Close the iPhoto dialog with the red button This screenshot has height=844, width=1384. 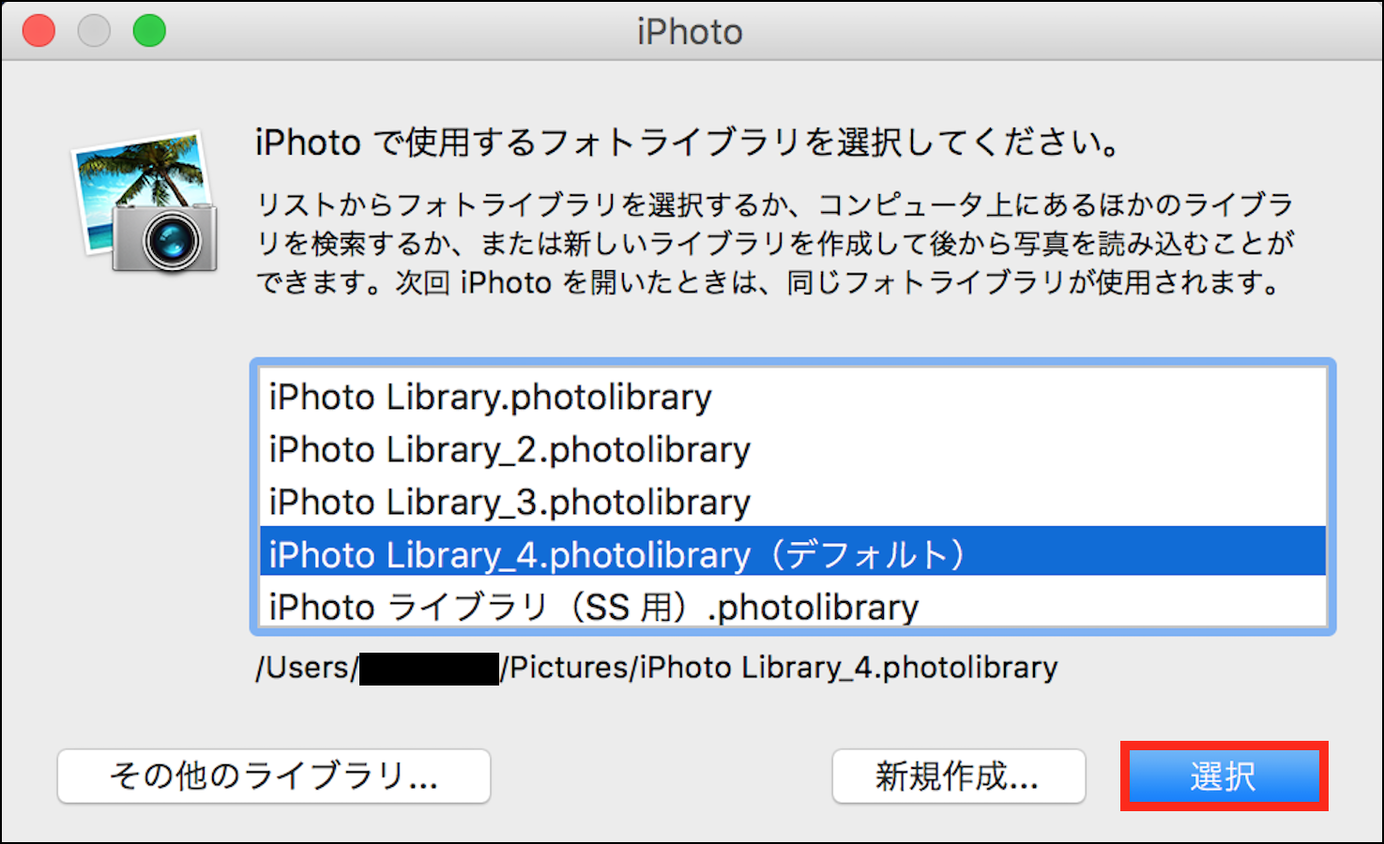38,31
